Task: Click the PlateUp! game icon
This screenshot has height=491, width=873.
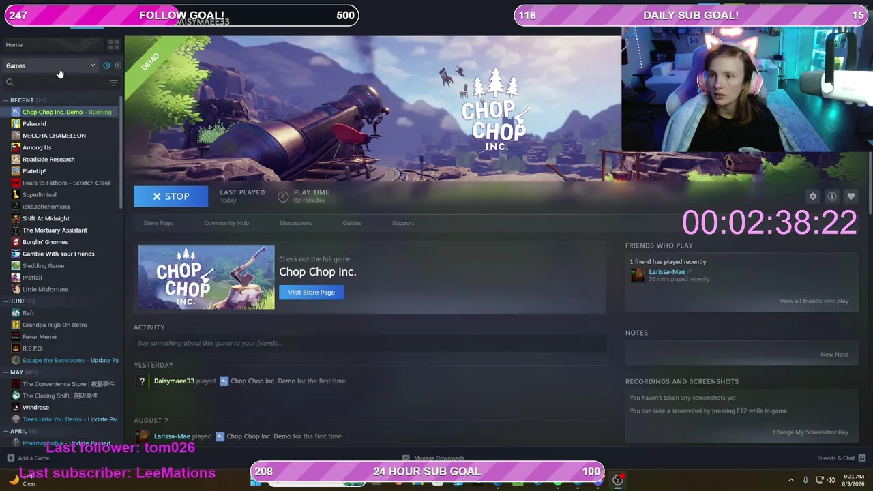Action: tap(16, 171)
